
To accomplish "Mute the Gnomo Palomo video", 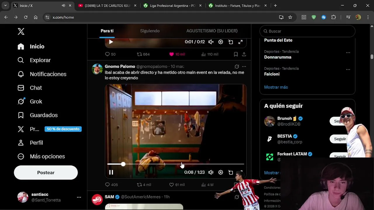I will coord(211,172).
